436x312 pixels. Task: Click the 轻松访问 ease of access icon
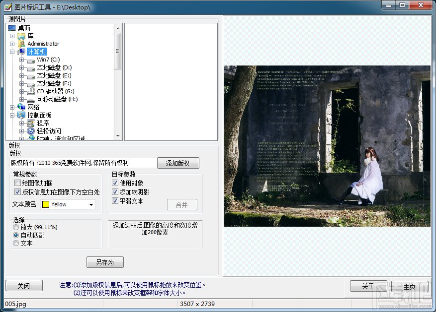pos(31,131)
